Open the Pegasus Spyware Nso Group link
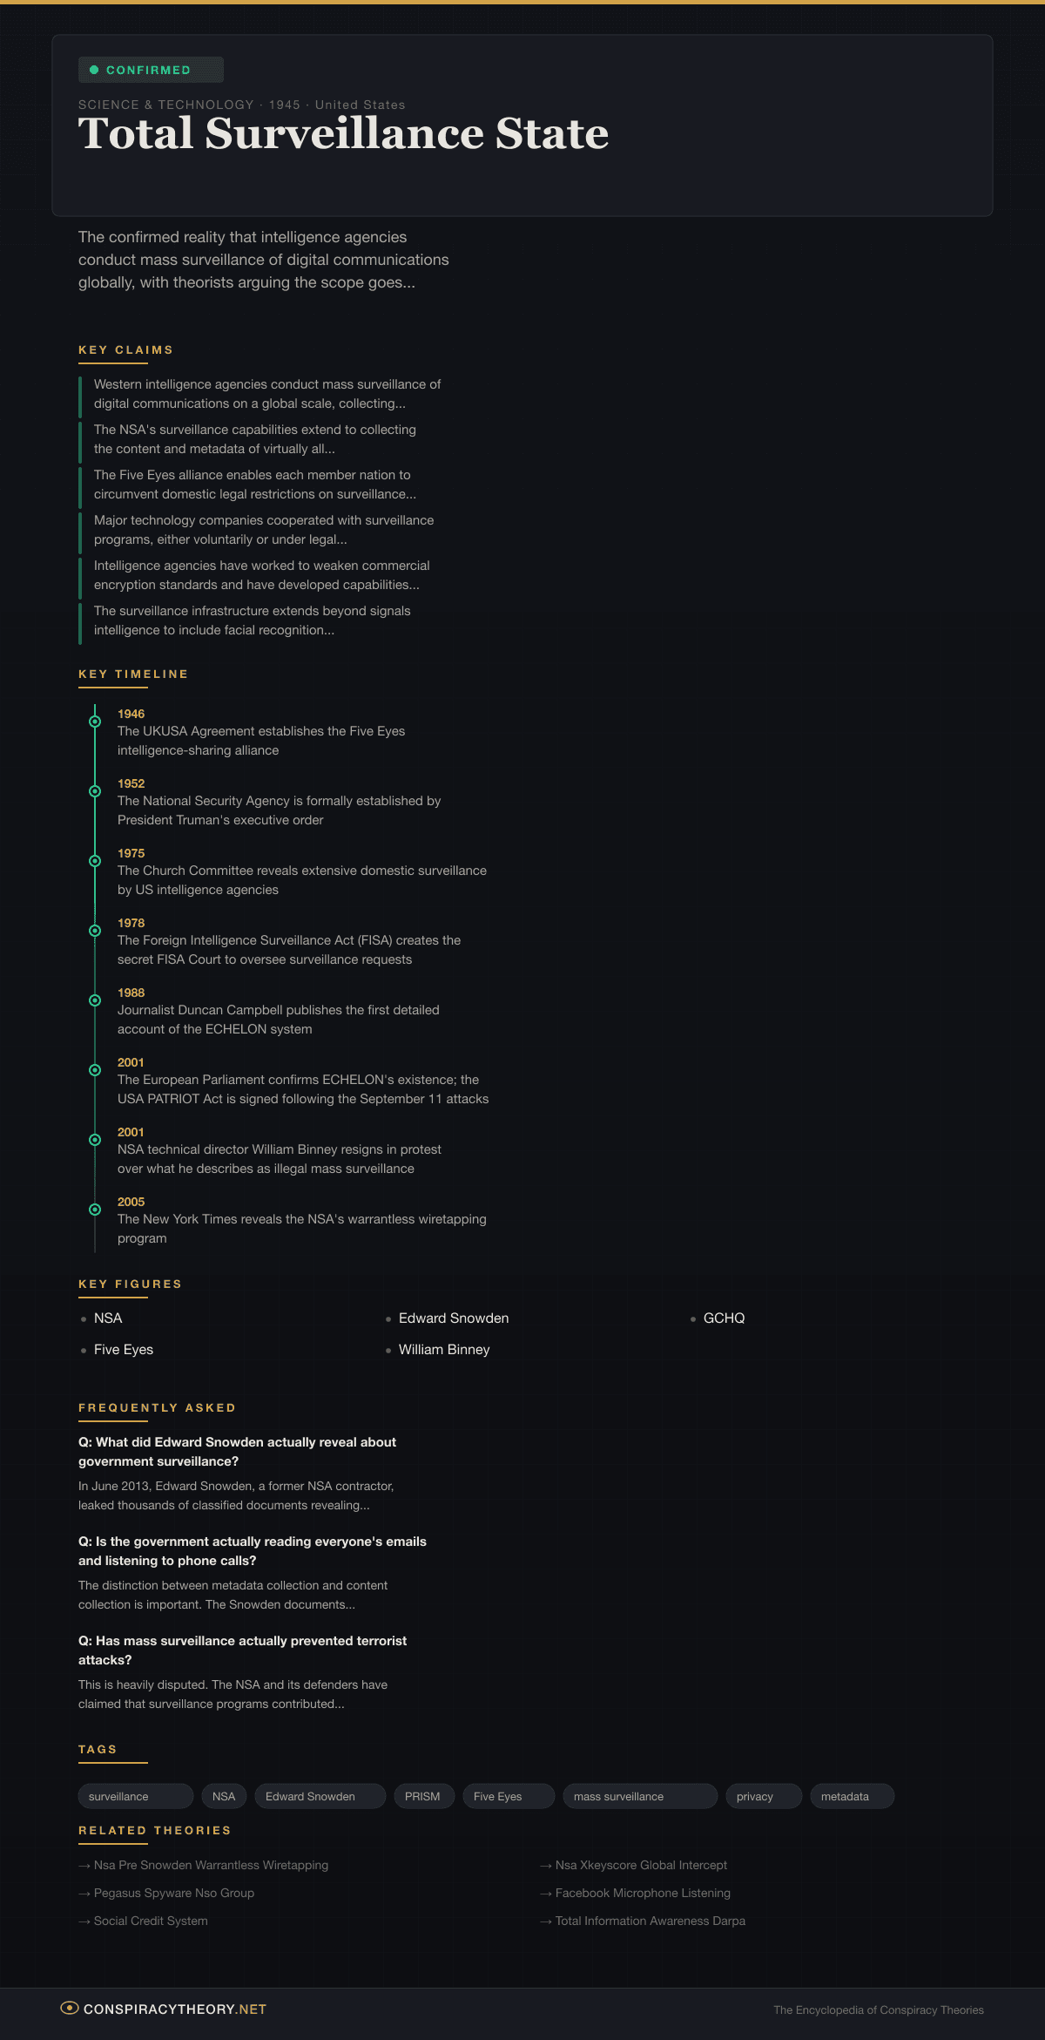Viewport: 1045px width, 2040px height. (x=173, y=1893)
